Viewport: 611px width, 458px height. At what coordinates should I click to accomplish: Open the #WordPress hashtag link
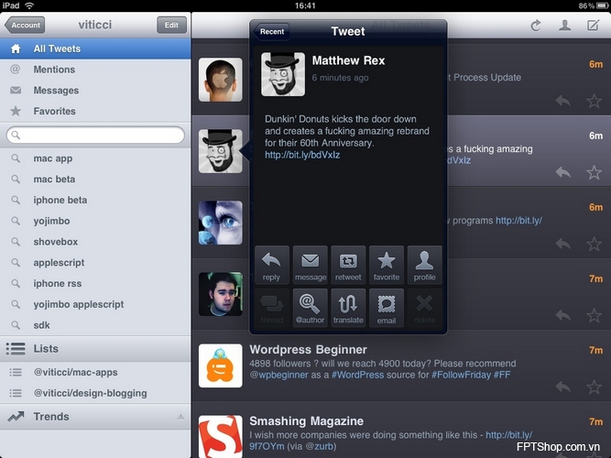pyautogui.click(x=358, y=375)
